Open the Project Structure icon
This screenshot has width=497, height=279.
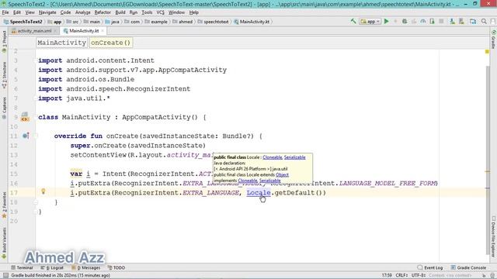(473, 22)
